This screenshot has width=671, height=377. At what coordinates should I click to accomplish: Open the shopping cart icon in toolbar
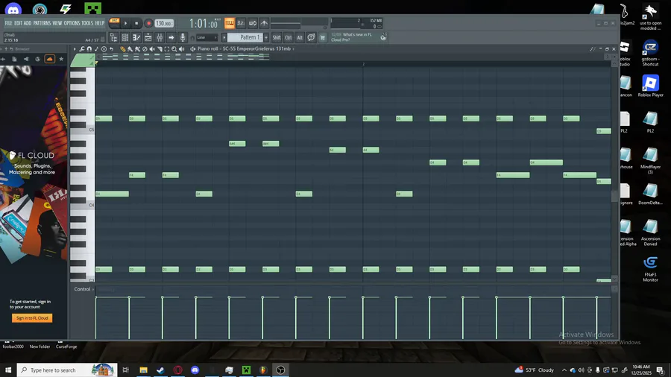point(323,37)
